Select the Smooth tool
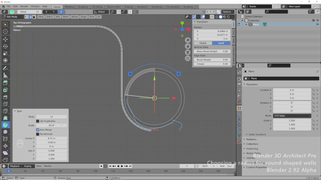321x180 pixels. click(x=6, y=132)
